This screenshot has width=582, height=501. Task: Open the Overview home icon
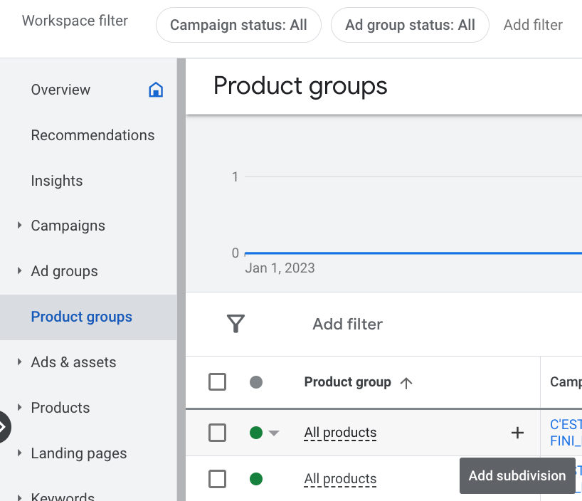[156, 90]
